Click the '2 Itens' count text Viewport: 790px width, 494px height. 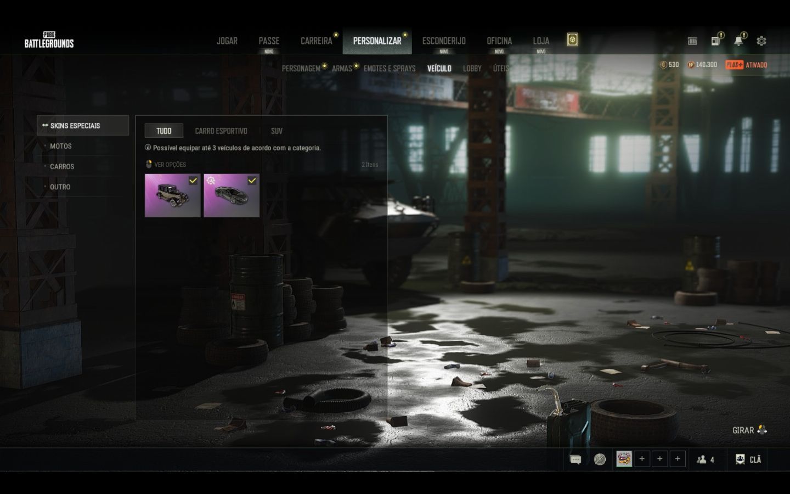click(370, 165)
